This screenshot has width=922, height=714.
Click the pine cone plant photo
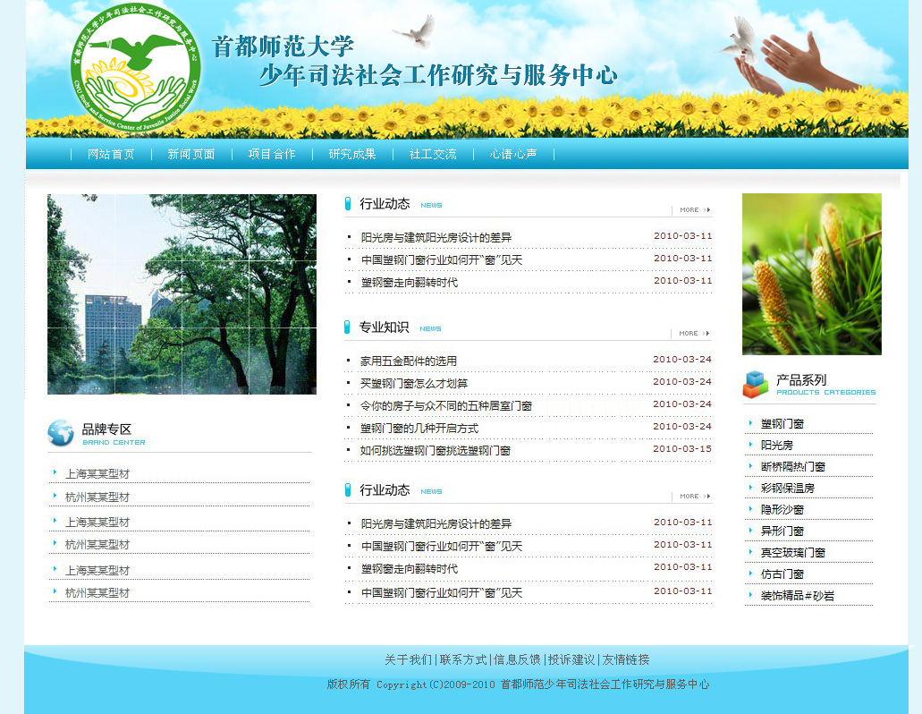[811, 274]
